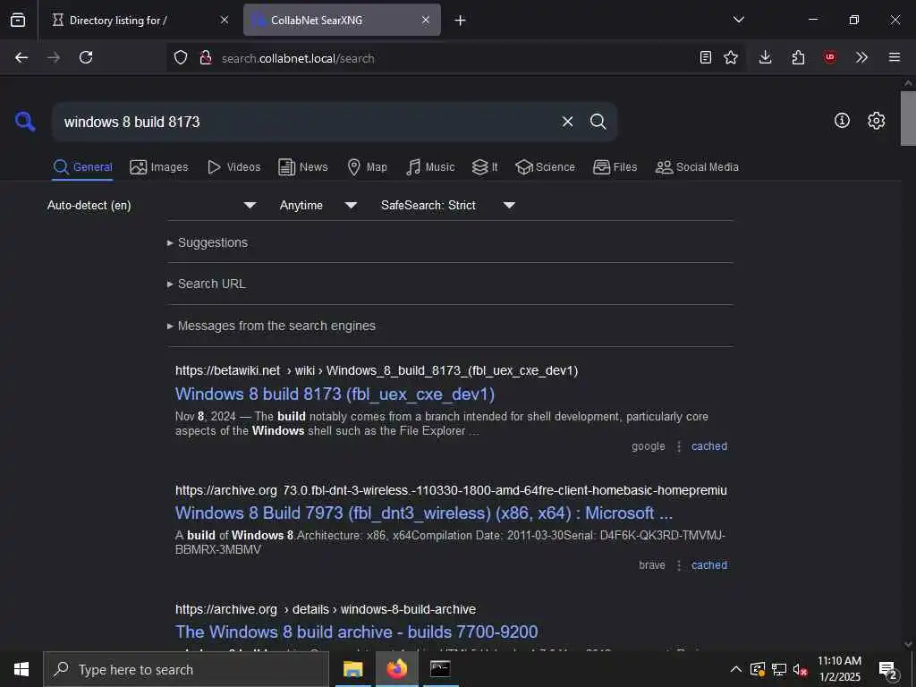
Task: Open the terminal window from taskbar
Action: tap(440, 669)
